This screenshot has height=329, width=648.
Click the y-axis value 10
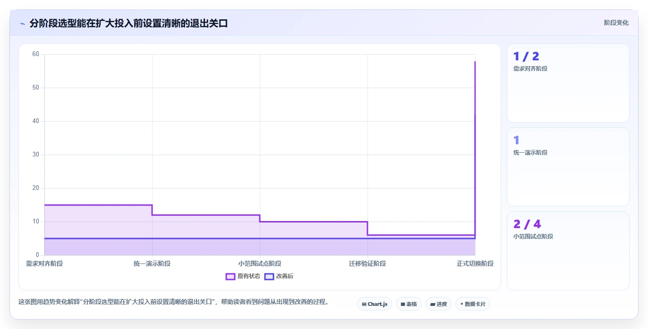coord(35,222)
